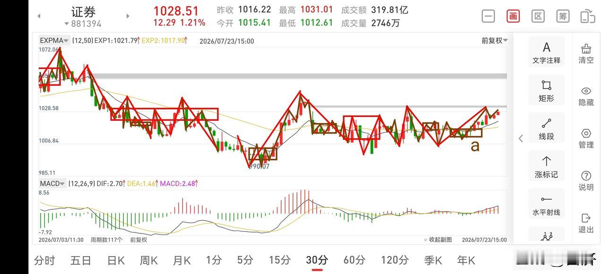Tap the minus (一) box icon
This screenshot has width=604, height=274.
pyautogui.click(x=488, y=16)
